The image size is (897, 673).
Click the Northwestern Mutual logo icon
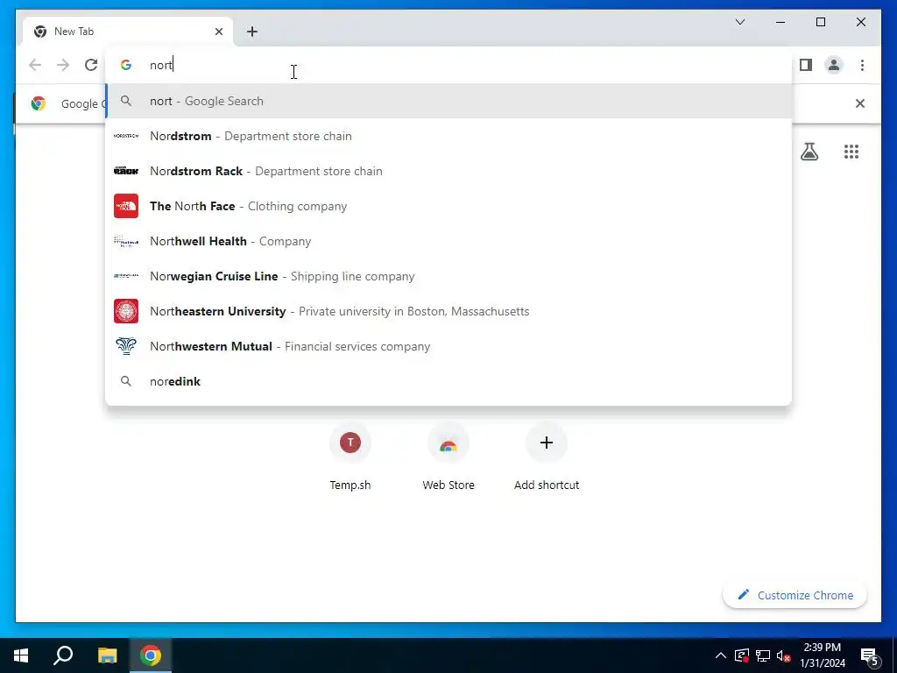coord(126,346)
